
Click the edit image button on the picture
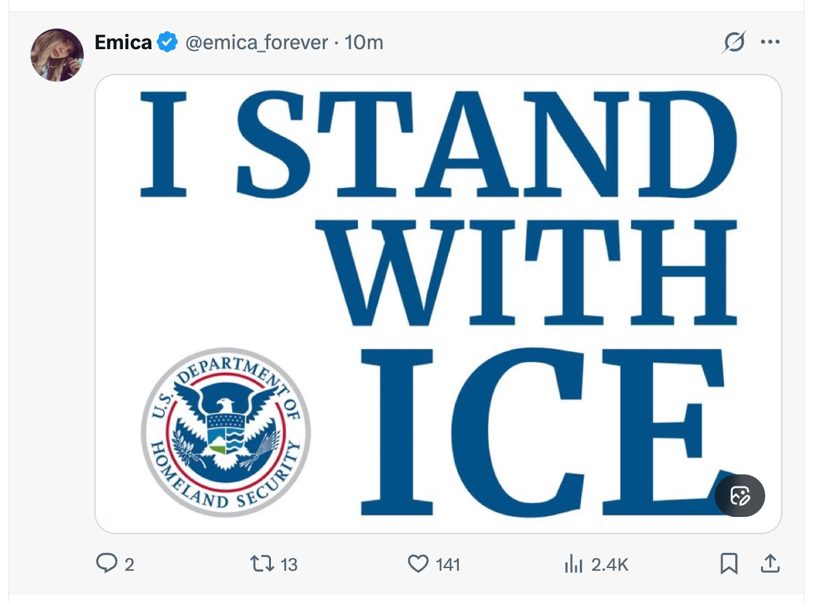pyautogui.click(x=740, y=496)
